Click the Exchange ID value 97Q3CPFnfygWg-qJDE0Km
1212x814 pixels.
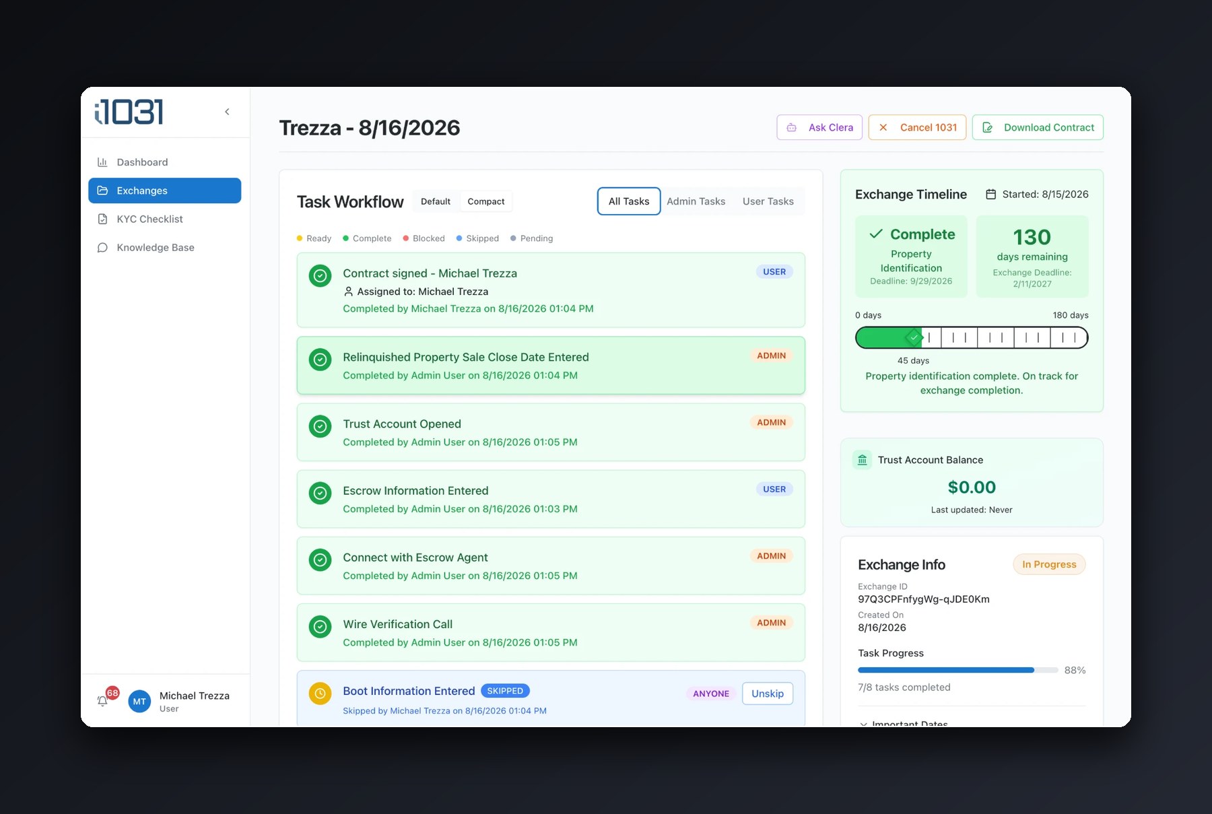click(x=924, y=599)
